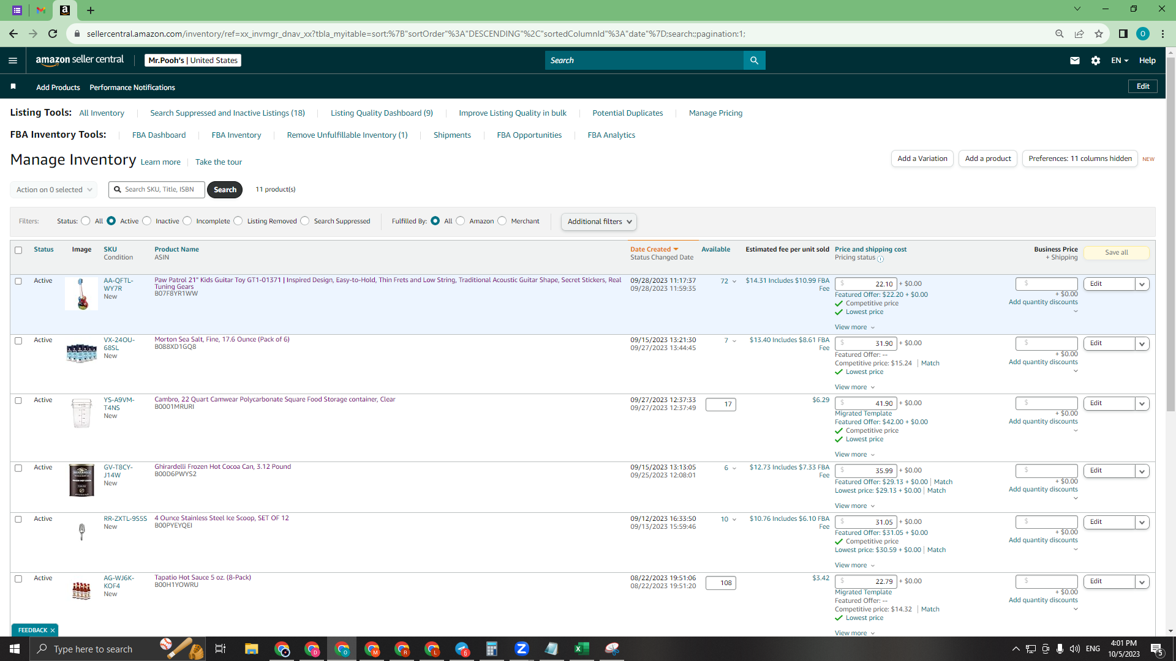Click the zoom magnifier in address bar

(1060, 34)
